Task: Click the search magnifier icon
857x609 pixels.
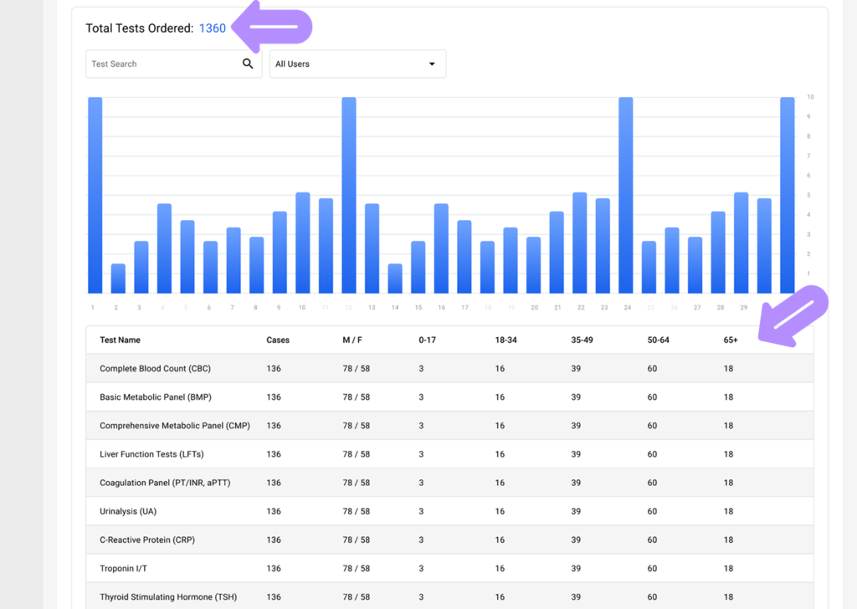Action: (x=248, y=64)
